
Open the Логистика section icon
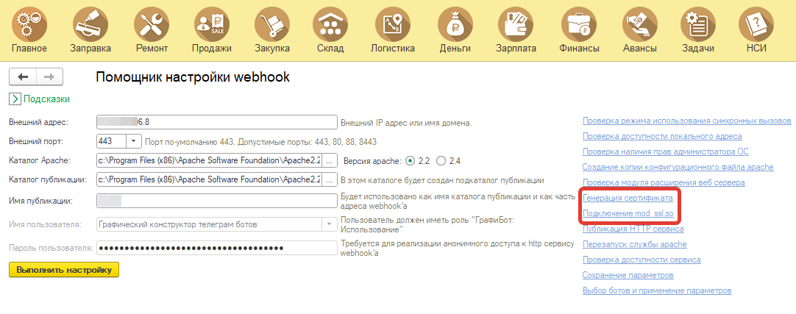[x=393, y=23]
